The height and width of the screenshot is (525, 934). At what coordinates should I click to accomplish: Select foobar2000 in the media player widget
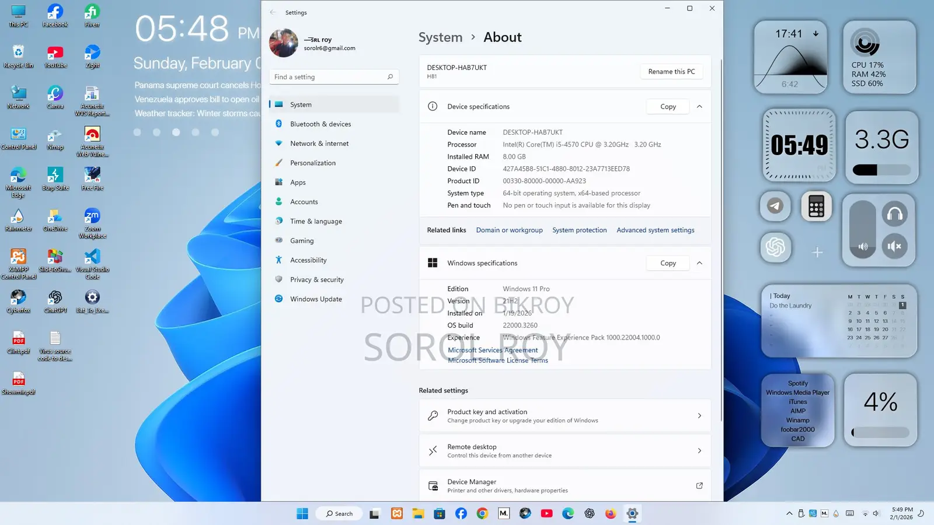pyautogui.click(x=798, y=429)
